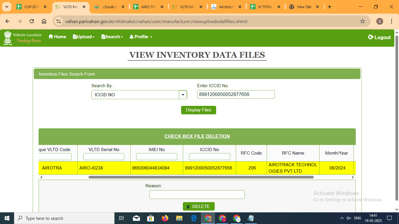Viewport: 399px width, 224px height.
Task: Click the horizontal table scrollbar
Action: click(x=201, y=177)
